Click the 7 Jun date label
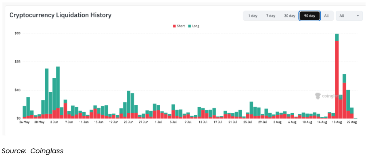This screenshot has width=368, height=156. 69,122
